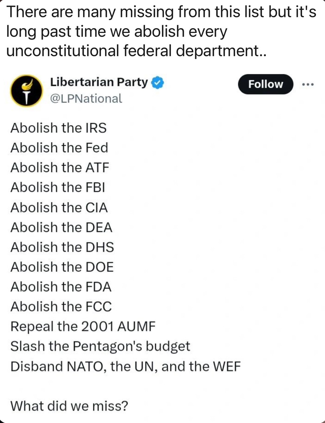Viewport: 325px width, 423px height.
Task: Open the three-dot more options menu
Action: coord(308,85)
